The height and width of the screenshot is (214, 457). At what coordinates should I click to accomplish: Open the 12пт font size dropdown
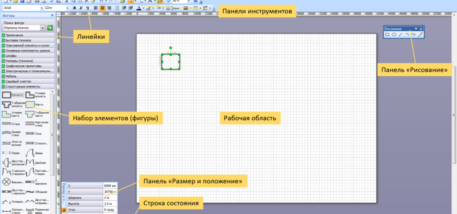[68, 8]
